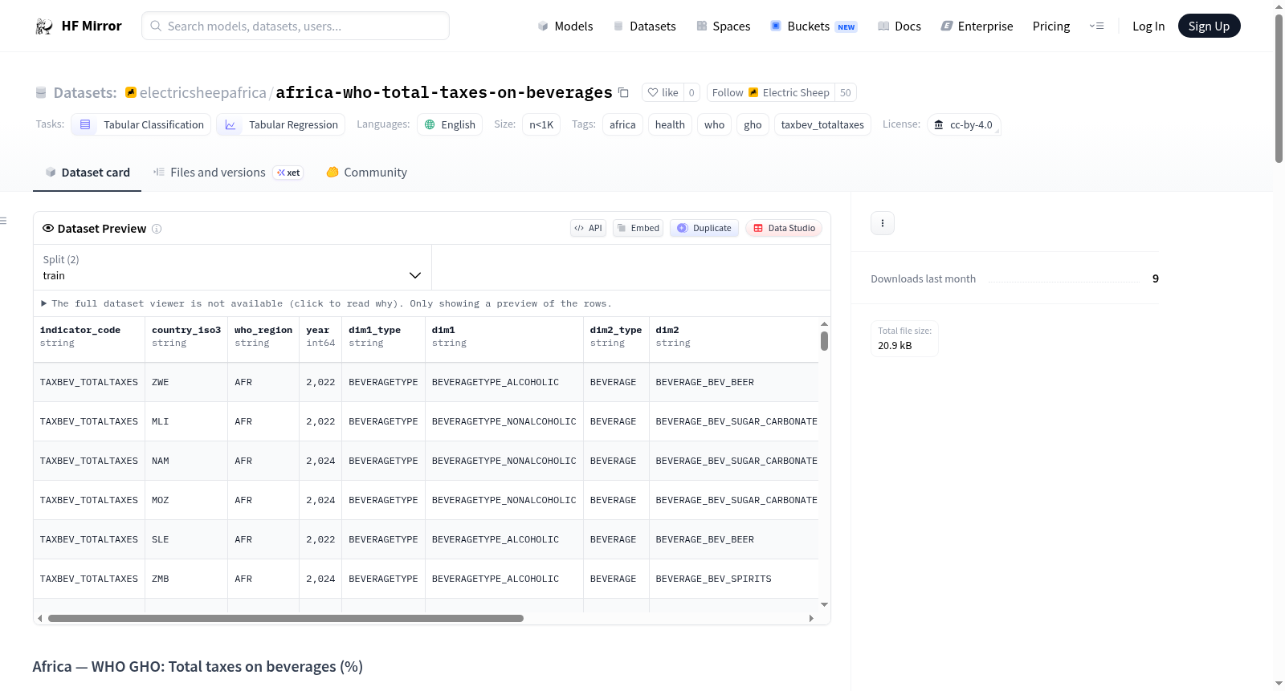The height and width of the screenshot is (691, 1285).
Task: Click the Electric Sheep organization avatar icon
Action: click(x=753, y=92)
